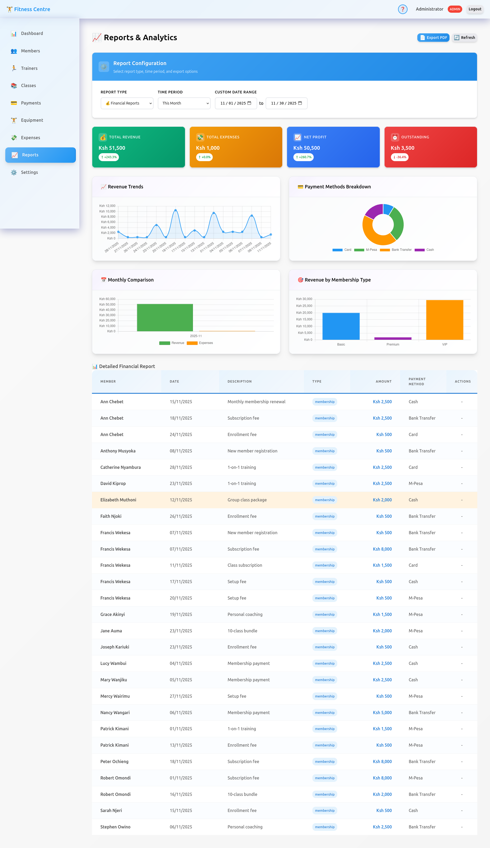Viewport: 490px width, 848px height.
Task: Click the Settings gear icon
Action: click(x=14, y=172)
